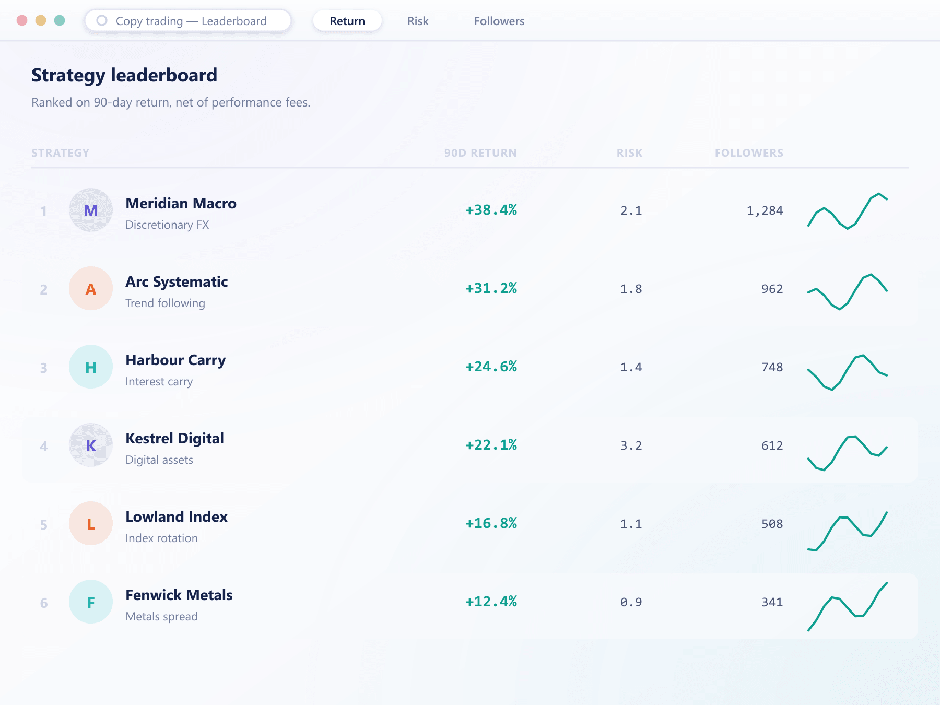Open Harbour Carry's sparkline chart
The image size is (940, 705).
(848, 372)
